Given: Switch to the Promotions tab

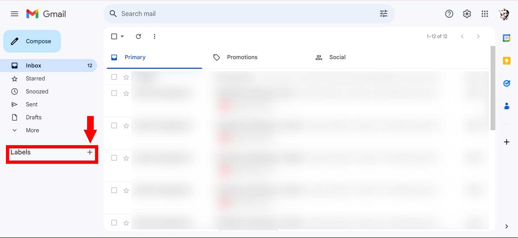Looking at the screenshot, I should [x=242, y=57].
